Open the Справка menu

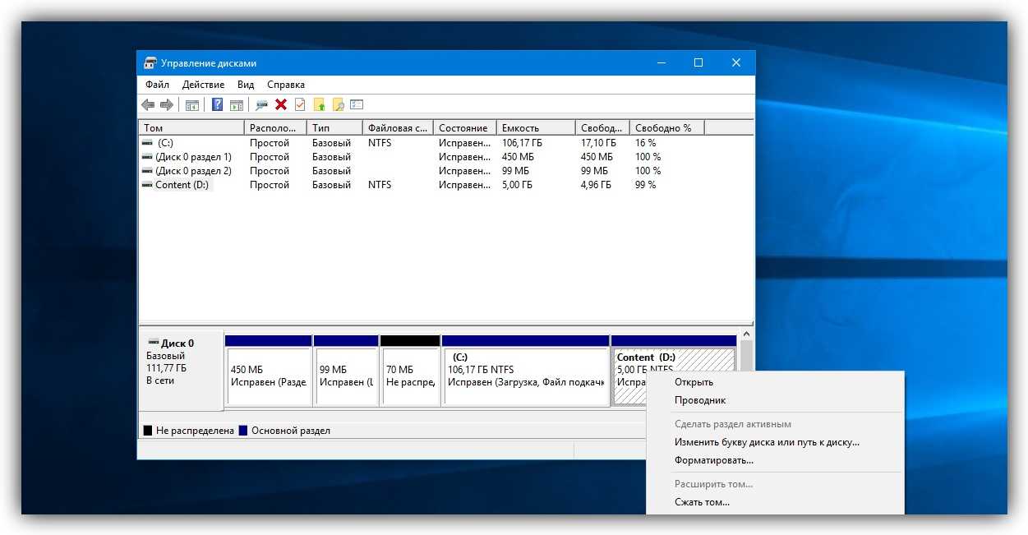point(286,85)
